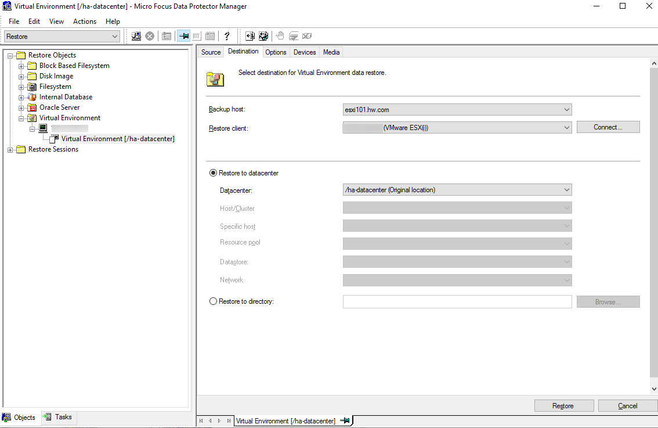This screenshot has width=658, height=428.
Task: Open the File menu
Action: [14, 21]
